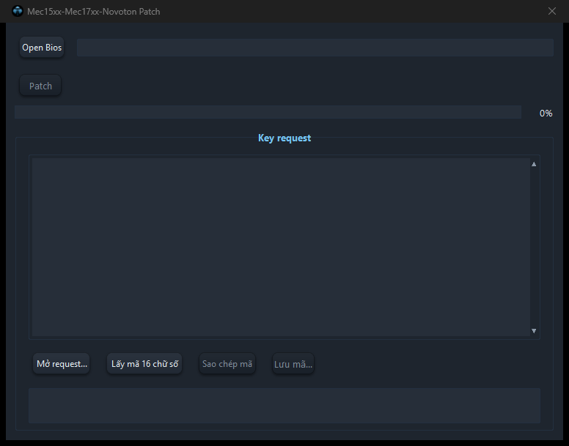Click the Patch button
This screenshot has width=569, height=446.
40,86
